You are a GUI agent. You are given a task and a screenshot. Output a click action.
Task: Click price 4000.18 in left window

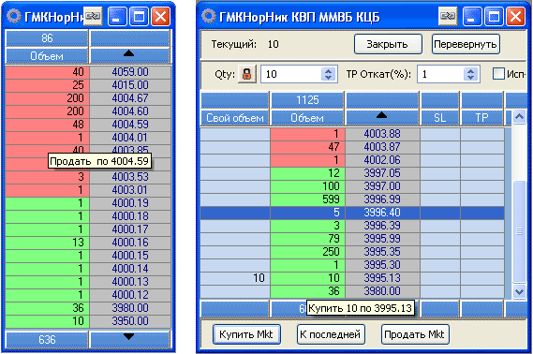coord(130,216)
